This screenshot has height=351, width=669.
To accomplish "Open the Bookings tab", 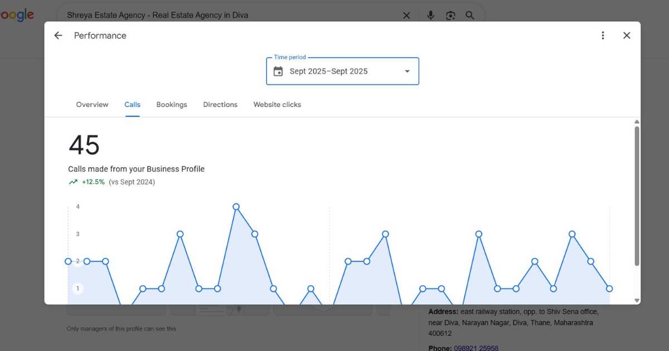I will pos(171,104).
